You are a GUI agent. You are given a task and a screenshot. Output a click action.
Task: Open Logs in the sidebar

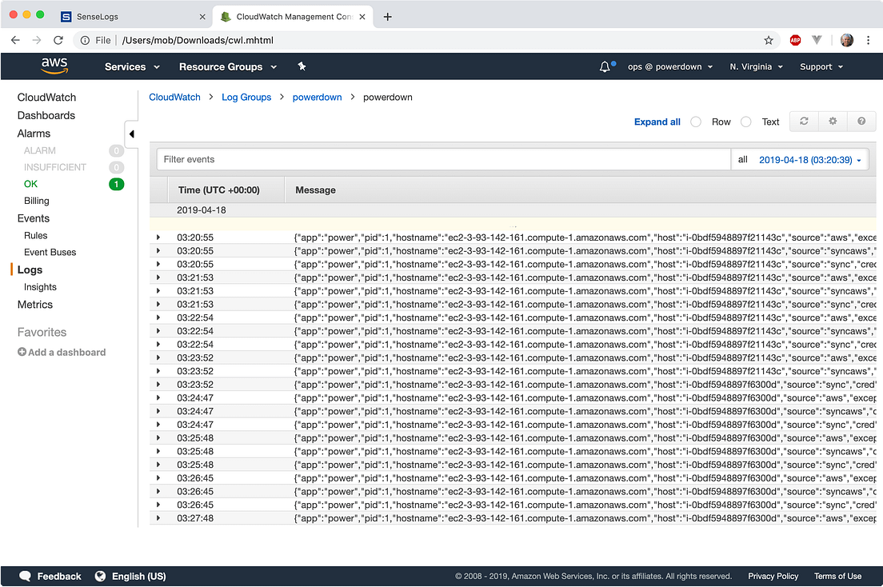(x=30, y=270)
